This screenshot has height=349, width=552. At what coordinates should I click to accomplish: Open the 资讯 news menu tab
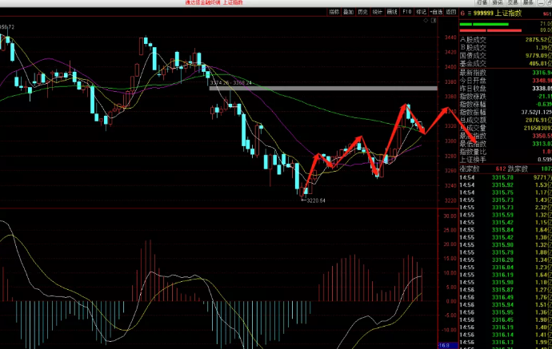tap(497, 2)
